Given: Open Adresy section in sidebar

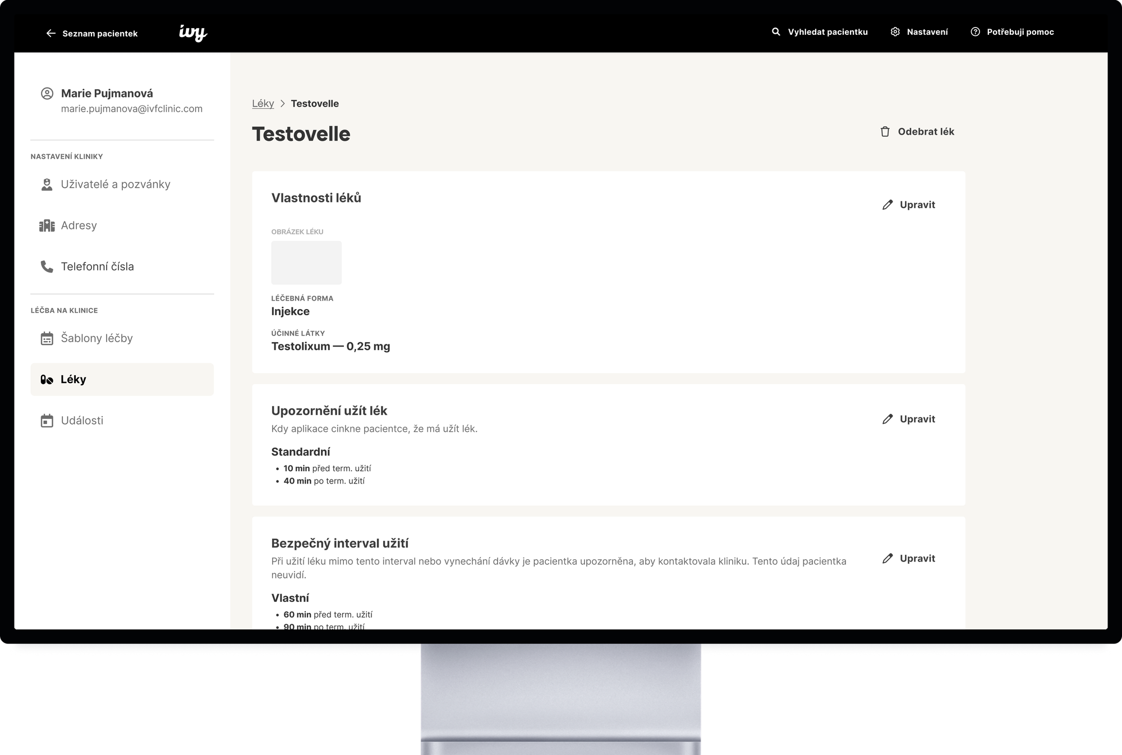Looking at the screenshot, I should point(79,225).
